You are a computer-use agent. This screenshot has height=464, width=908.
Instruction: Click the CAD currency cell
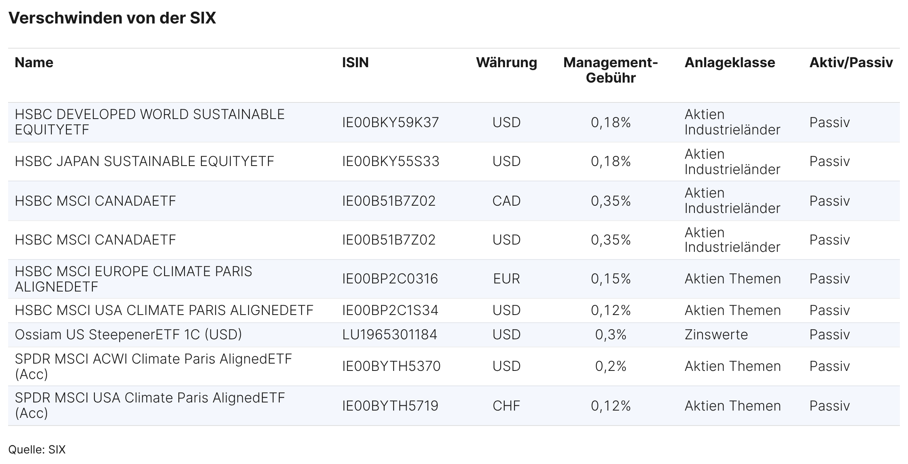pyautogui.click(x=506, y=201)
